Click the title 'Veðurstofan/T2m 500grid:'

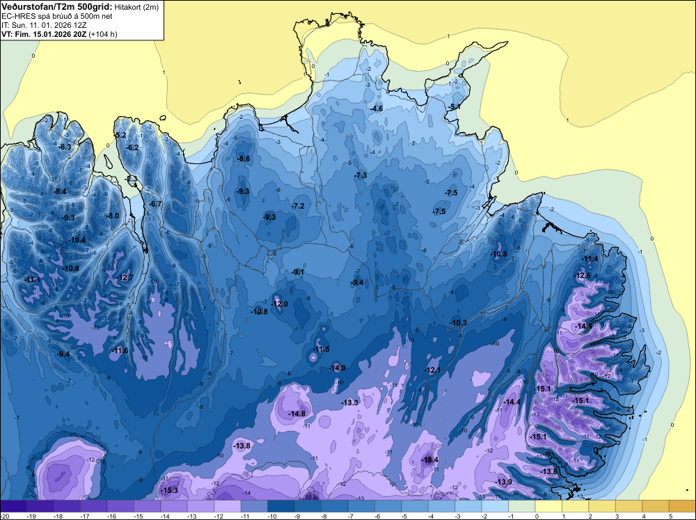point(57,6)
